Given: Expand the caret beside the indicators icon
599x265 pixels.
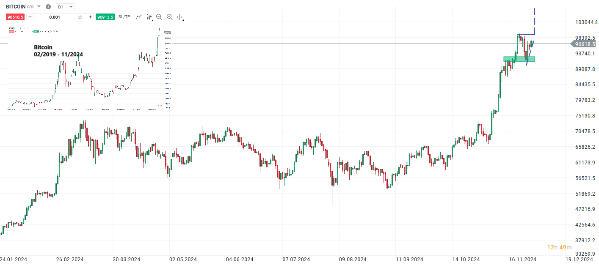Looking at the screenshot, I should 153,19.
